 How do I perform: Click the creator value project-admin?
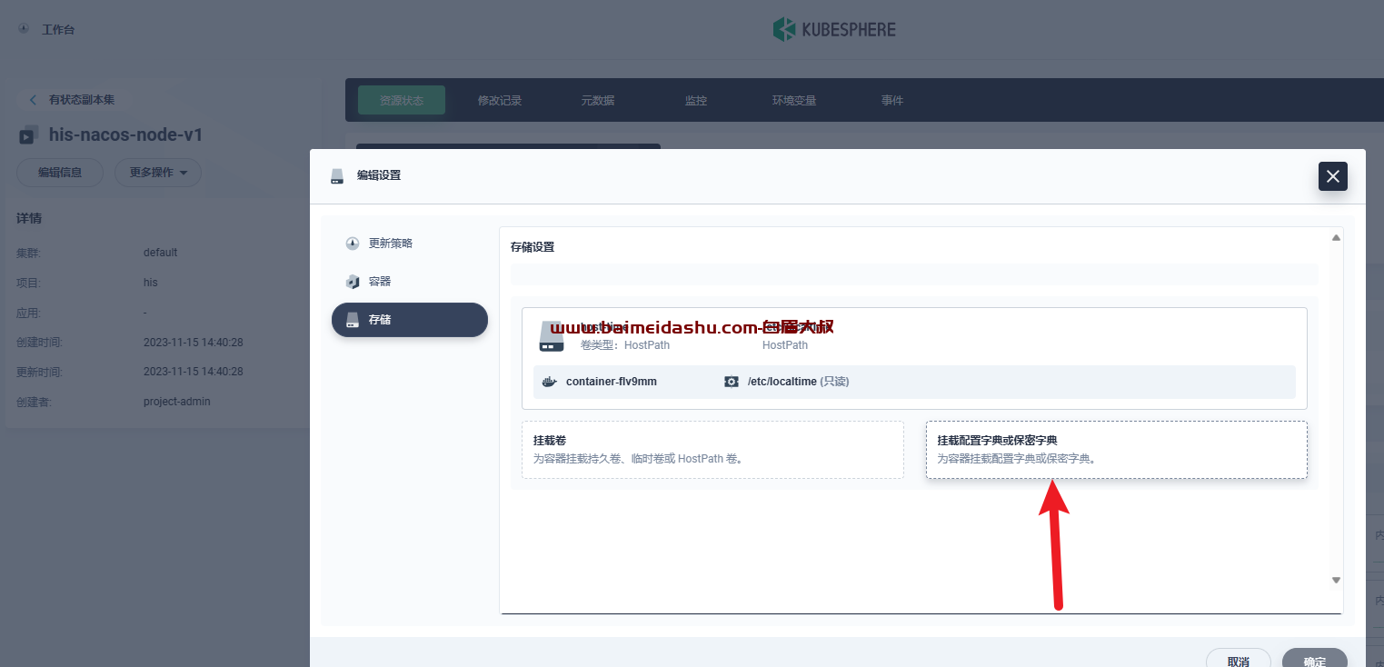coord(177,402)
